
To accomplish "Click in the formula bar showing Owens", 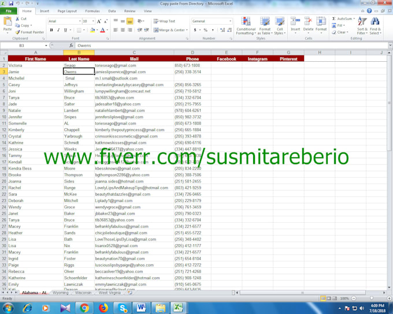I will [x=231, y=46].
